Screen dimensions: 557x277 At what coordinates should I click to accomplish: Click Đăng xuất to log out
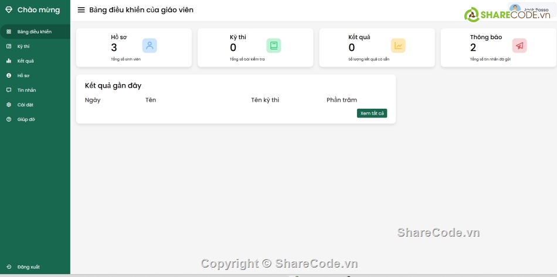click(x=28, y=267)
